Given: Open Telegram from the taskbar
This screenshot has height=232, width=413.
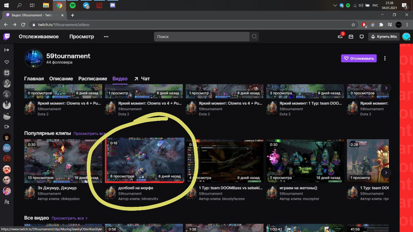Looking at the screenshot, I should [x=86, y=5].
